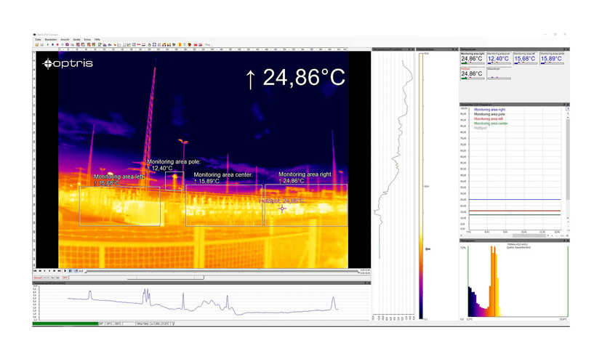This screenshot has height=359, width=602.
Task: Pin the Temperatur-Zeit-Diagramm panel
Action: (564, 105)
